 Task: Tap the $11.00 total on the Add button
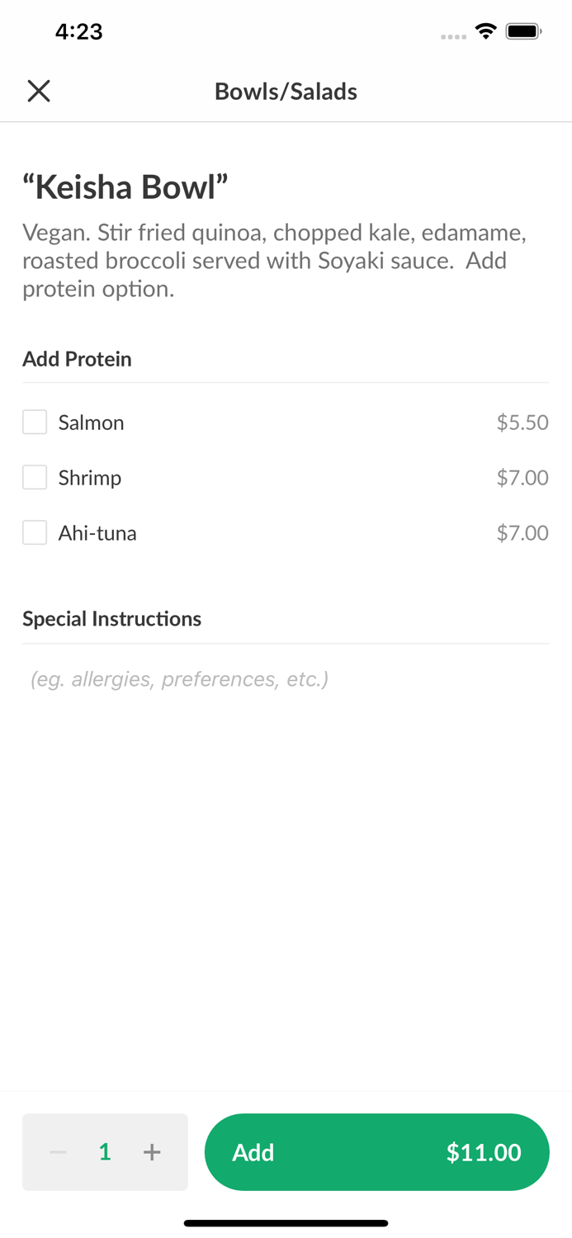point(484,1152)
